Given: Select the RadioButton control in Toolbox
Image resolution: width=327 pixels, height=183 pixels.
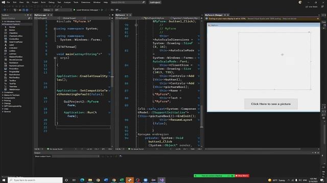Looking at the screenshot, I should pyautogui.click(x=14, y=75).
